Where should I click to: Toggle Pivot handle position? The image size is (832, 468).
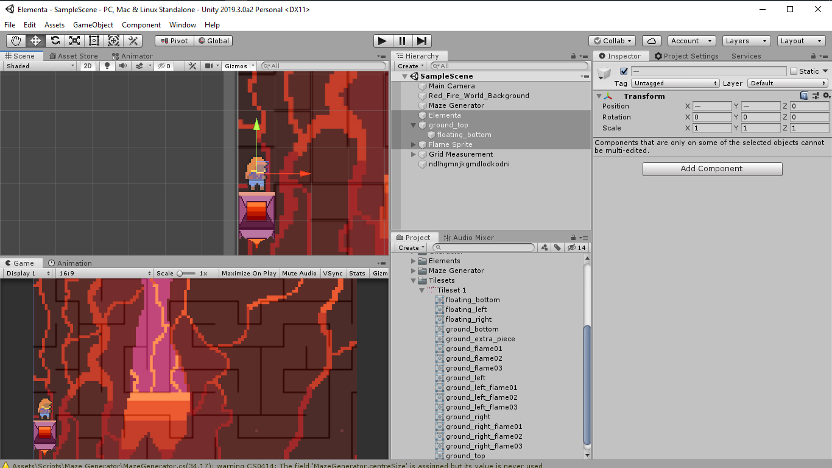point(174,41)
